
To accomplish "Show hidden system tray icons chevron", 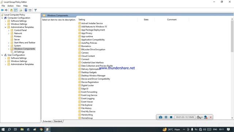I will coord(184,129).
